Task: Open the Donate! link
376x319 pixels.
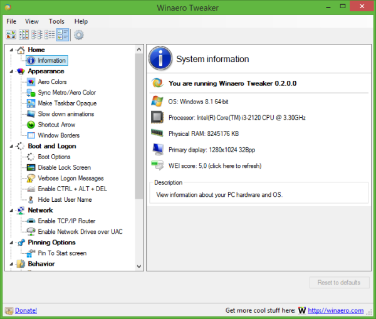Action: click(26, 310)
